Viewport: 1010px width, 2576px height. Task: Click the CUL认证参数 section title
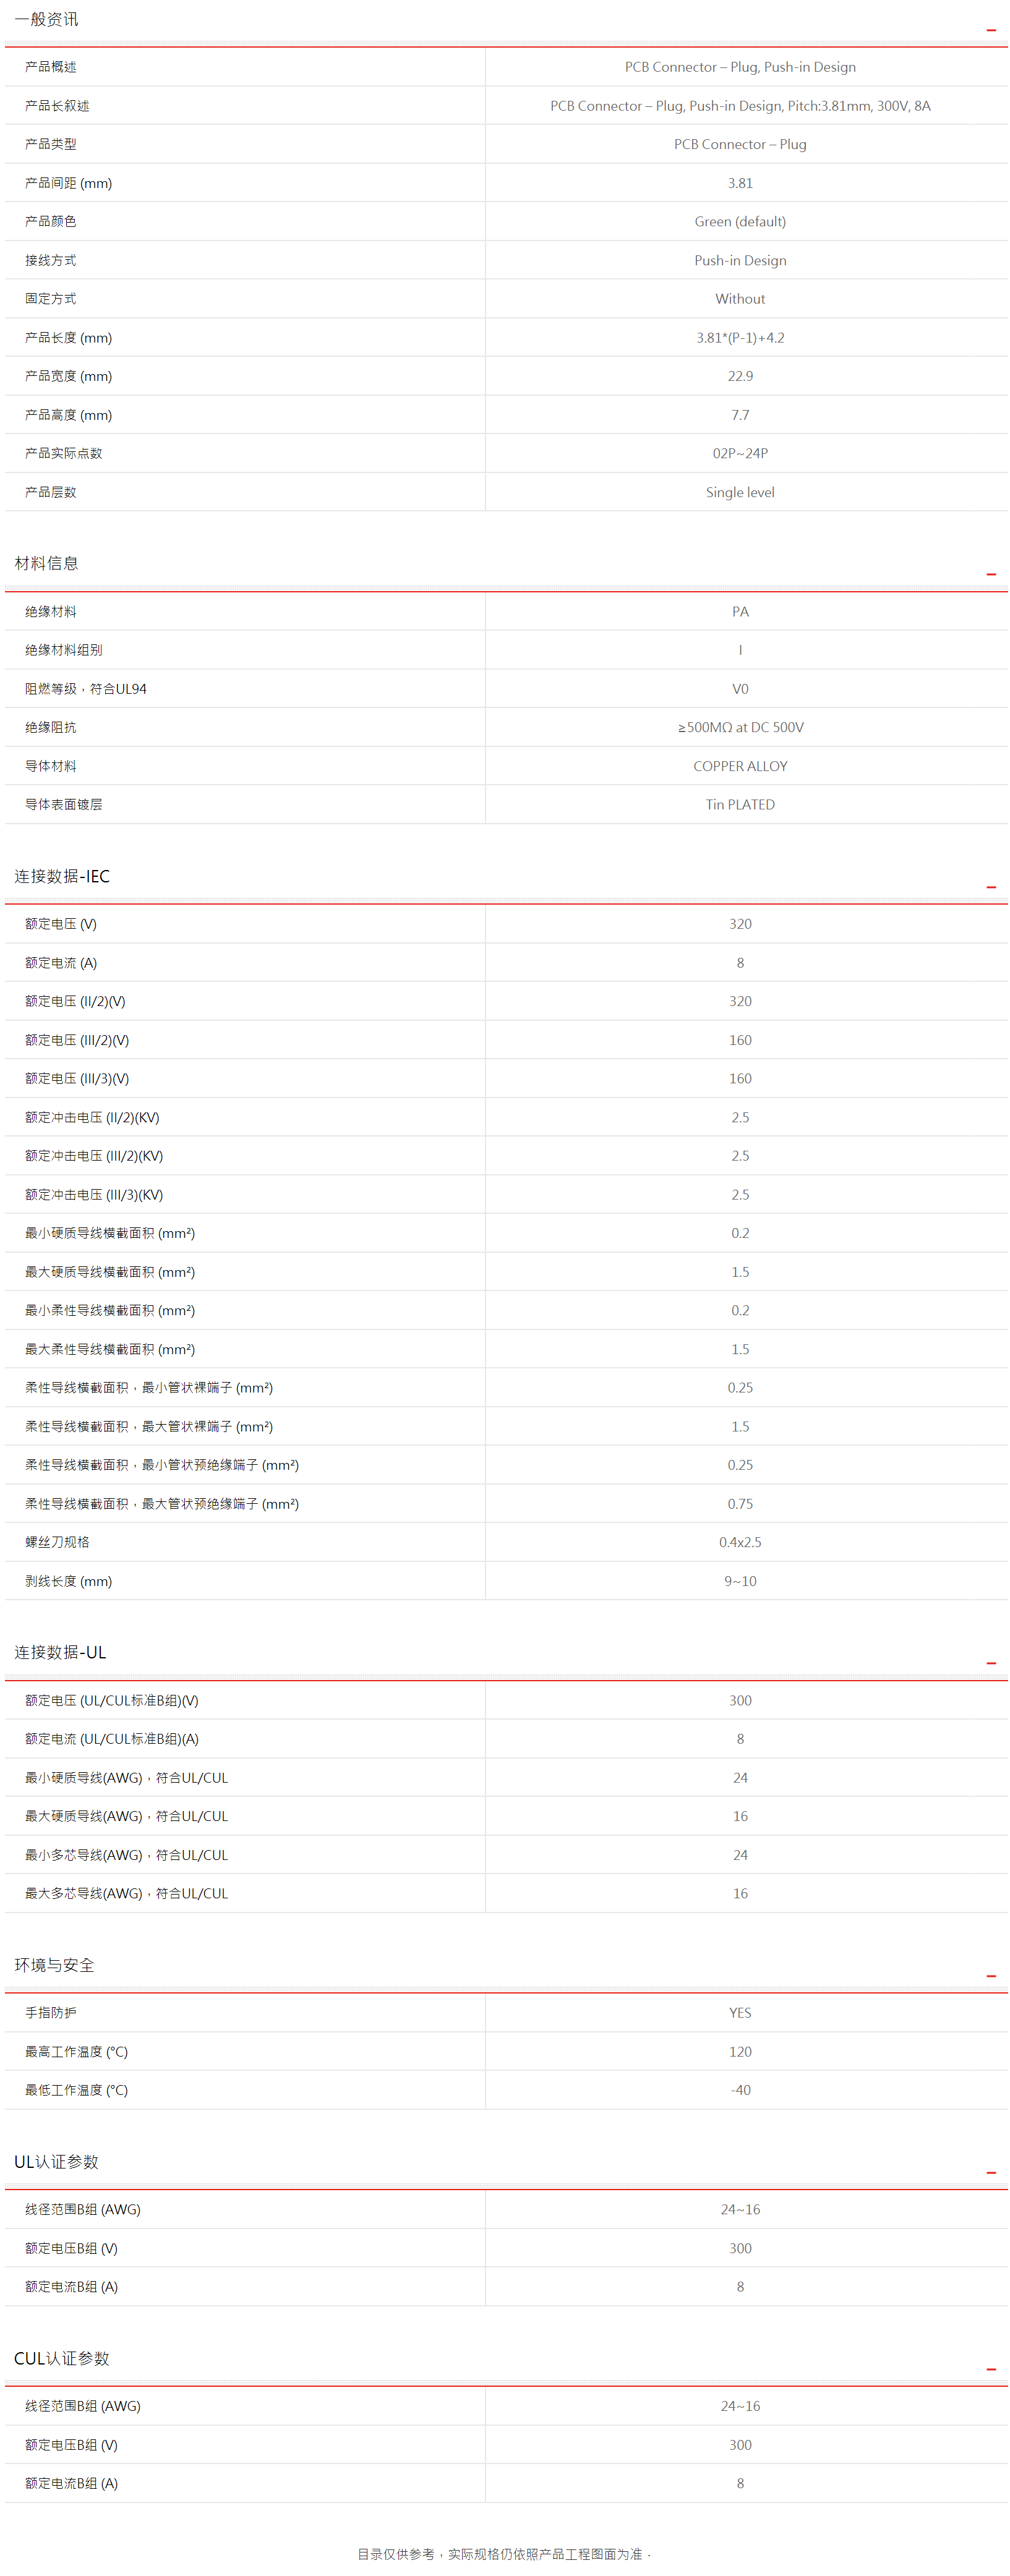pyautogui.click(x=61, y=2358)
